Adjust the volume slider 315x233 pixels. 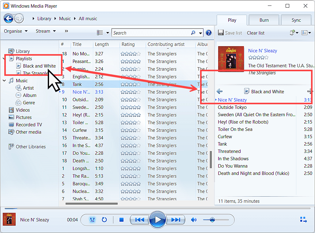tap(213, 220)
